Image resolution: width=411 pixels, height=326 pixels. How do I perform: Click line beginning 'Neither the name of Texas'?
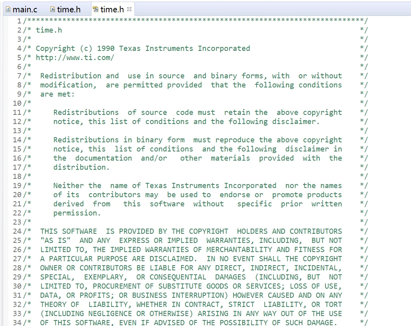tap(198, 186)
